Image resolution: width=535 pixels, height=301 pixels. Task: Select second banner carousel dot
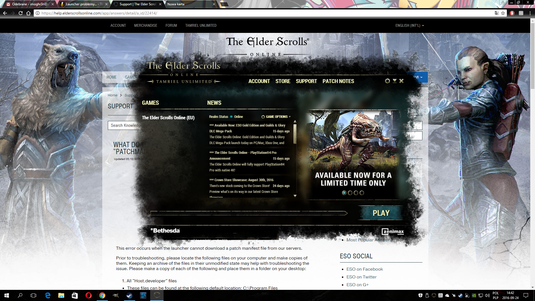[350, 193]
